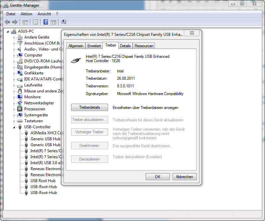265x221 pixels.
Task: Open the ? help menu
Action: 57,14
